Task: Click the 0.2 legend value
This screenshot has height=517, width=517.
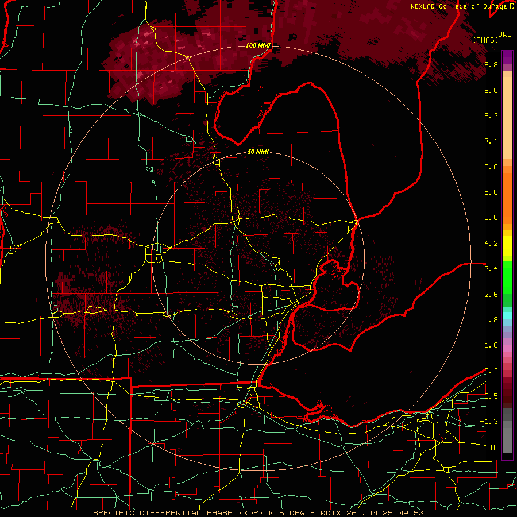Action: click(491, 371)
